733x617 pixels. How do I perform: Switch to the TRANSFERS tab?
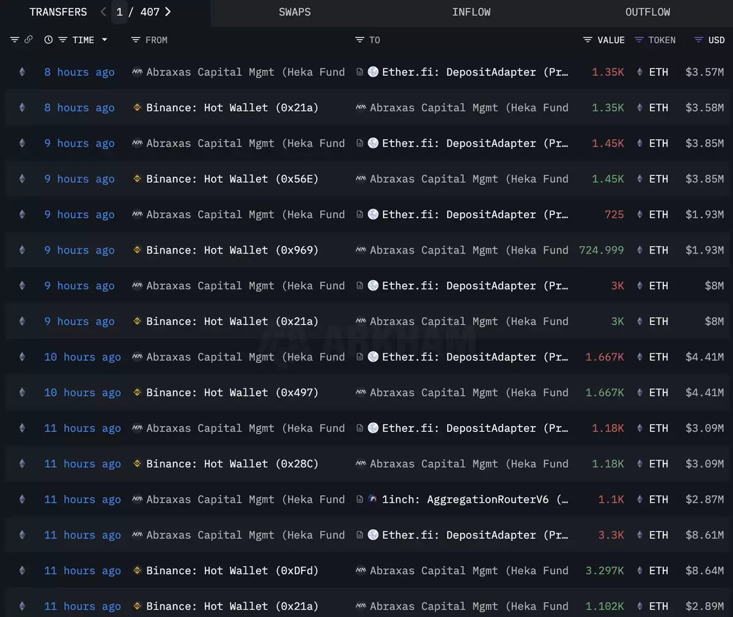[x=58, y=12]
